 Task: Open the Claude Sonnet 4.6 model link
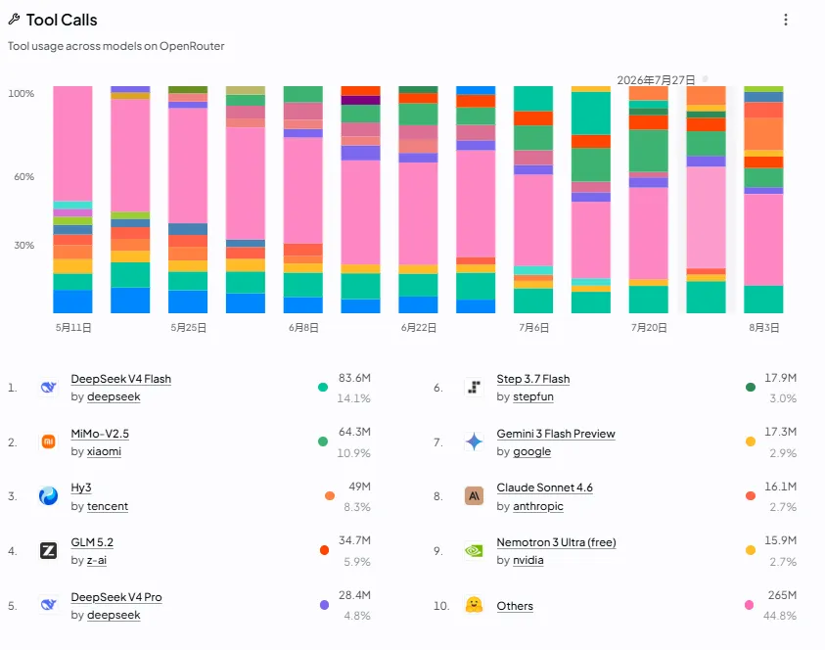544,487
